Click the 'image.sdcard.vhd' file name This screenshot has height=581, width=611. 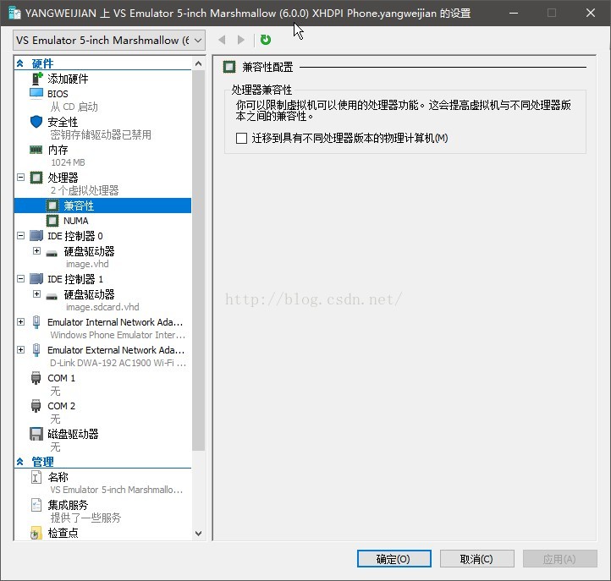click(x=102, y=307)
